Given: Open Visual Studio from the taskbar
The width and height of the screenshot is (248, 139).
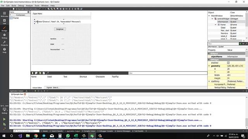Looking at the screenshot, I should point(20,136).
